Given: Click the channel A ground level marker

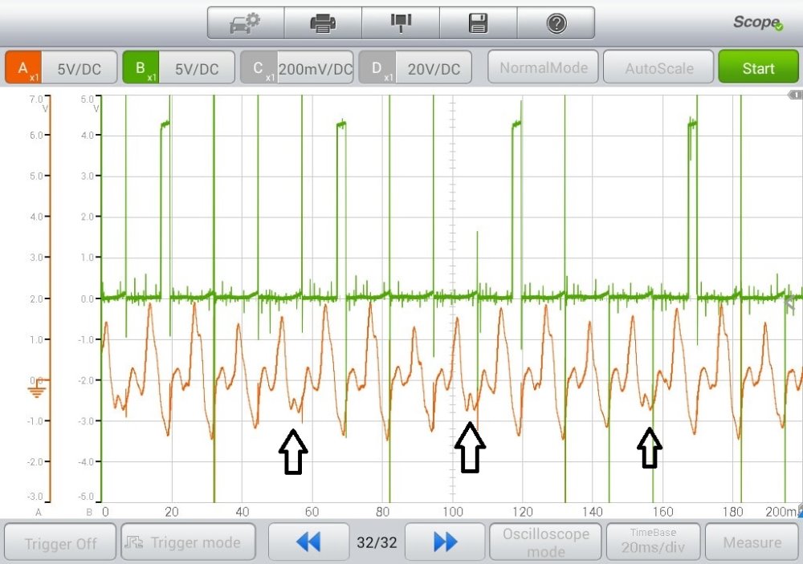Looking at the screenshot, I should (37, 389).
